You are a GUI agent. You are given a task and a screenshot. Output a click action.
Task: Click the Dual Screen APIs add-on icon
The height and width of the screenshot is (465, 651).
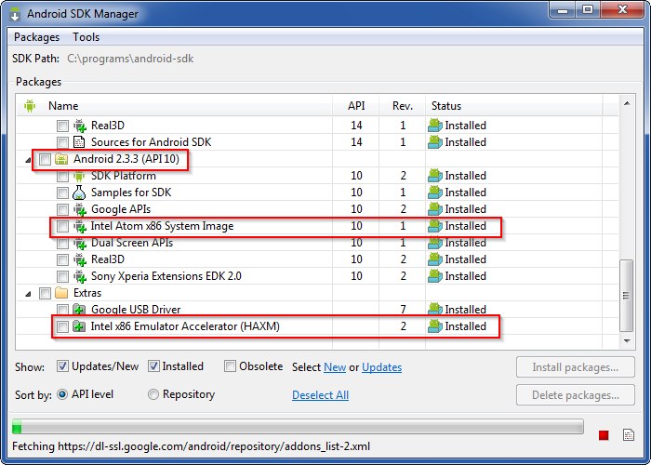point(80,243)
